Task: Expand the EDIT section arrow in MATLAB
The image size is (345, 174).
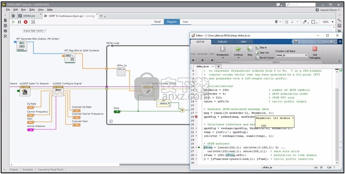Action: tap(212, 60)
